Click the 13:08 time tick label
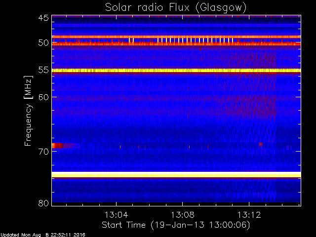This screenshot has height=237, width=316. pyautogui.click(x=183, y=215)
